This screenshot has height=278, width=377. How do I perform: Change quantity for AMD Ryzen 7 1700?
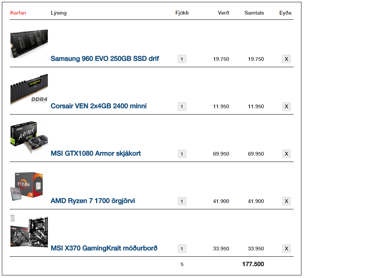182,201
